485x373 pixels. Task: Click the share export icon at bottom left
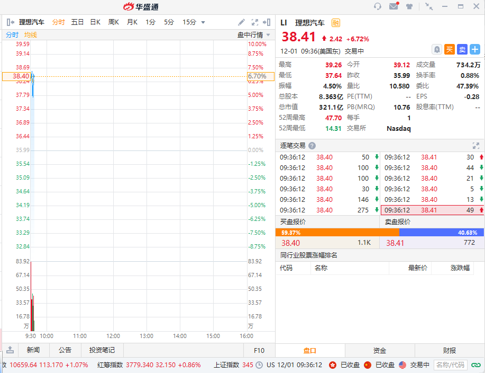[x=10, y=350]
